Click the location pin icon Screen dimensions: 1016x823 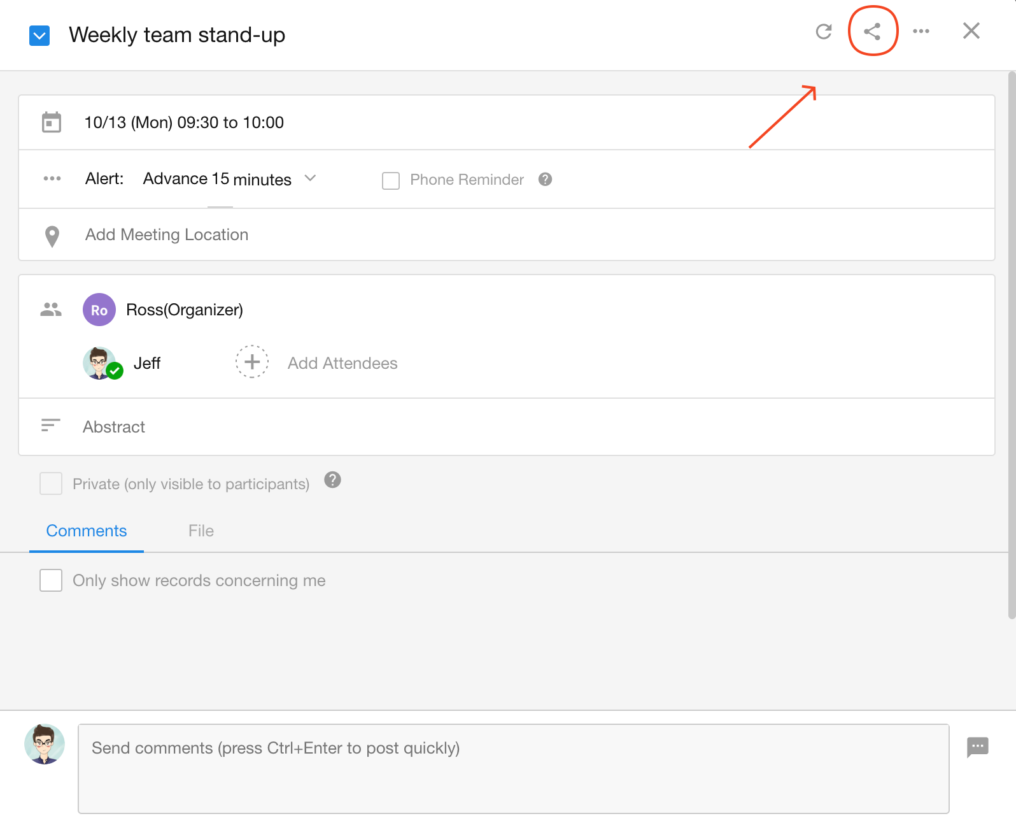pyautogui.click(x=52, y=236)
